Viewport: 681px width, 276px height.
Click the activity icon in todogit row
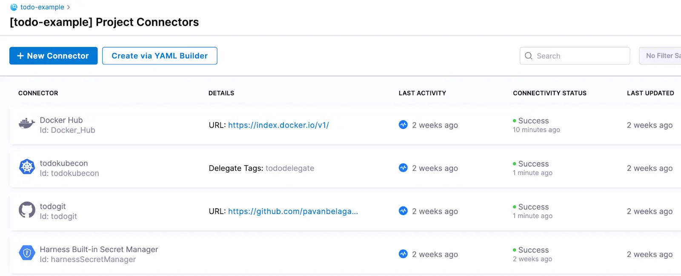pos(403,211)
